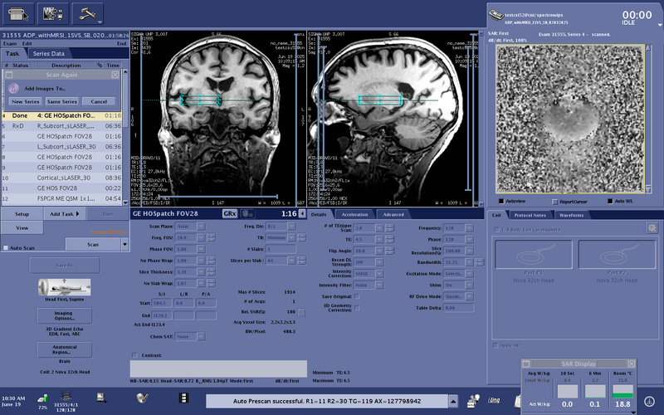Click the scanner icon in status header
664x415 pixels.
(496, 15)
